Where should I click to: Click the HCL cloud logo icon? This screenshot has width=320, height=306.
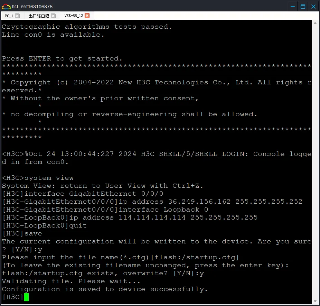[6, 7]
